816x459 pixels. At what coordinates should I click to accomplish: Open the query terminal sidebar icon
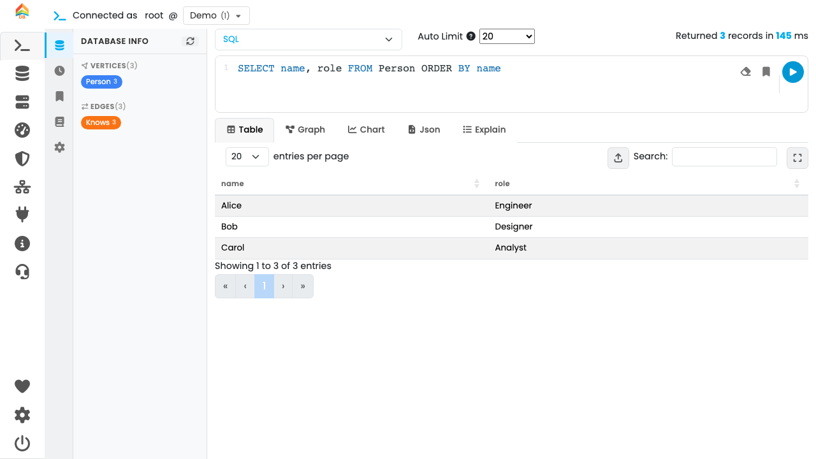click(x=22, y=45)
